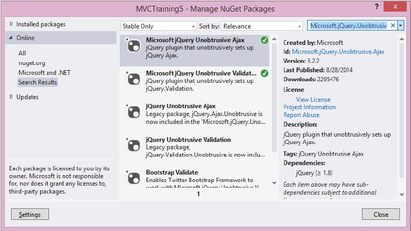Screen dimensions: 411x231
Task: Select jQuery Unobtrusive Validation package title
Action: pos(188,139)
